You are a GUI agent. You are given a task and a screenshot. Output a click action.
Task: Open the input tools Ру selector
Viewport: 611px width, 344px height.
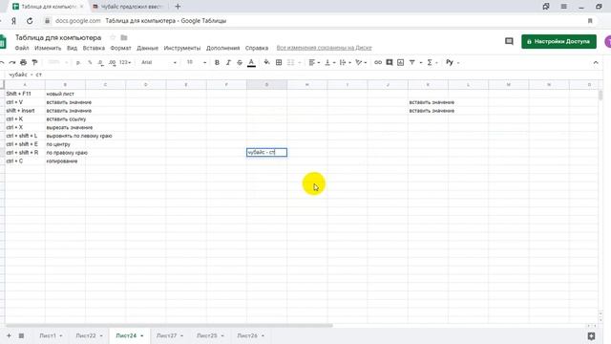pyautogui.click(x=452, y=62)
